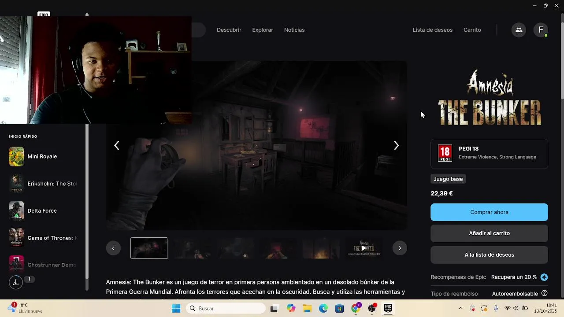Click the Ghostrunner Demo game icon
564x317 pixels.
[x=16, y=264]
